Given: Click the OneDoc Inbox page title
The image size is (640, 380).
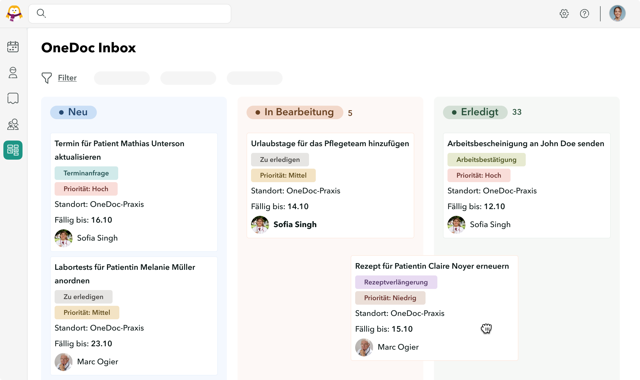Looking at the screenshot, I should pyautogui.click(x=89, y=47).
